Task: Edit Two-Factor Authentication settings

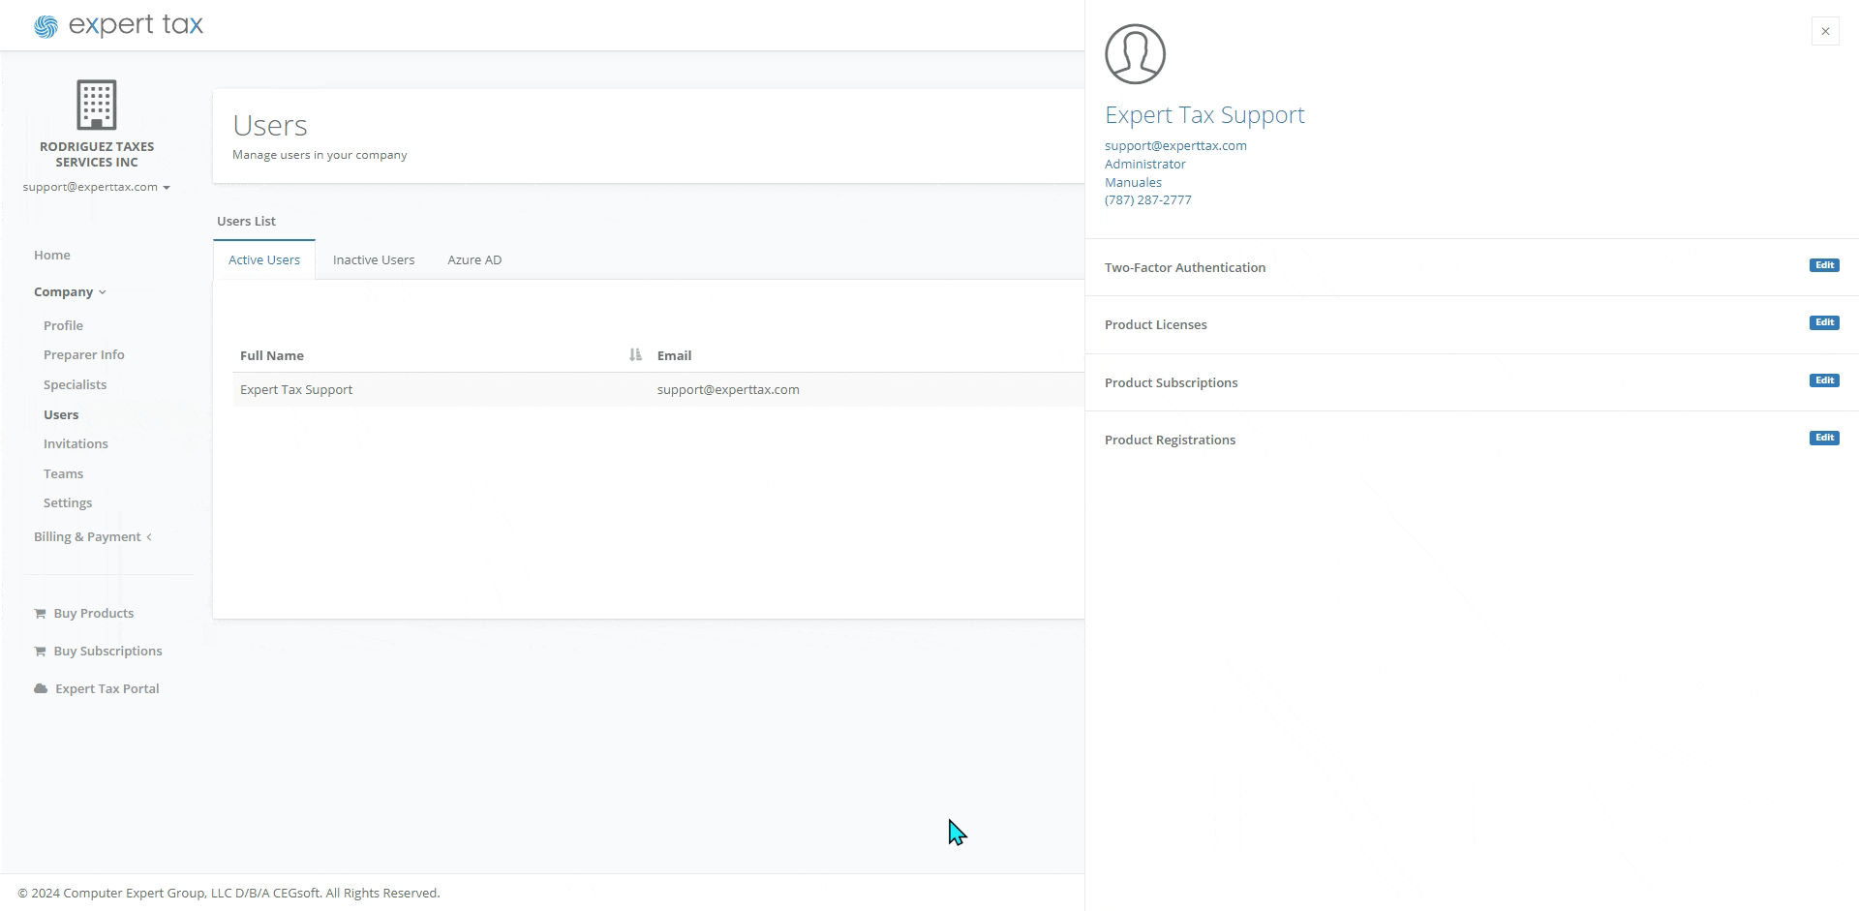Action: (x=1824, y=265)
